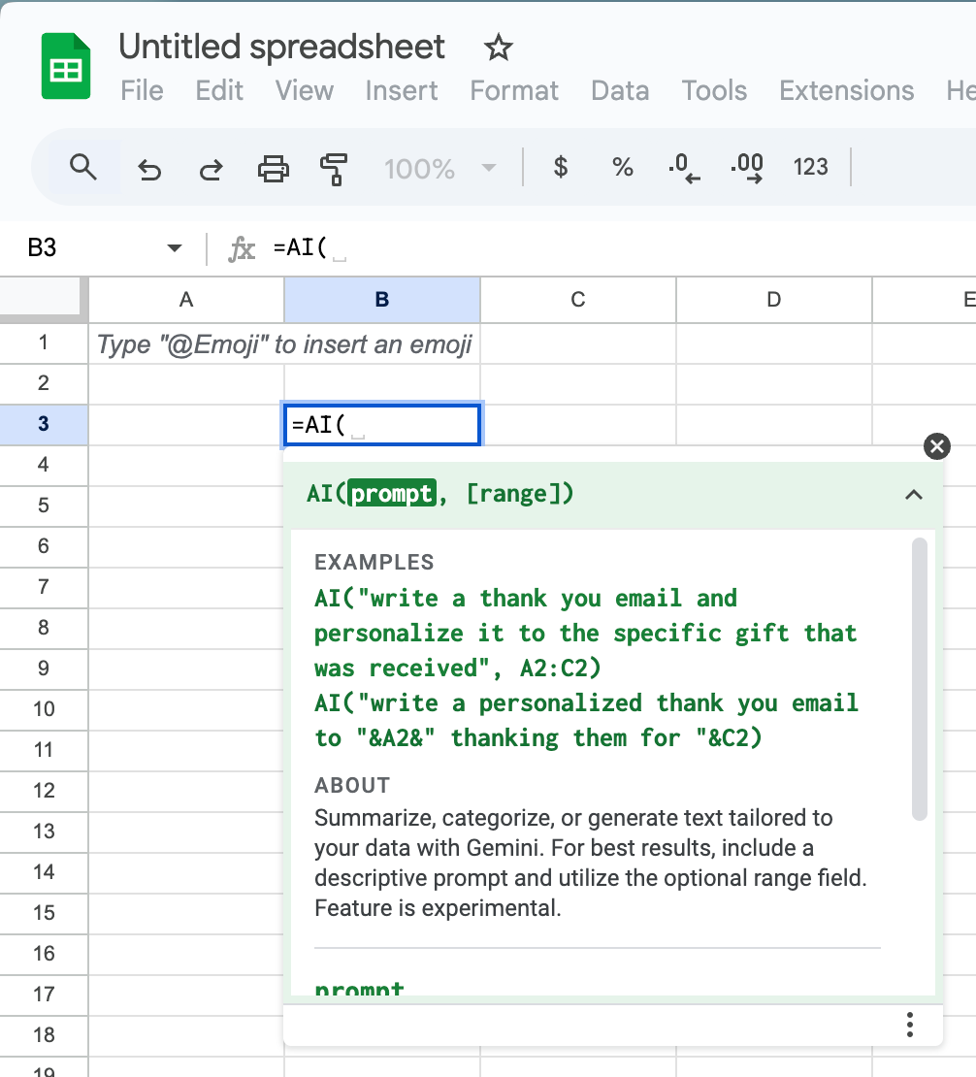Format as currency with dollar icon

tap(561, 167)
